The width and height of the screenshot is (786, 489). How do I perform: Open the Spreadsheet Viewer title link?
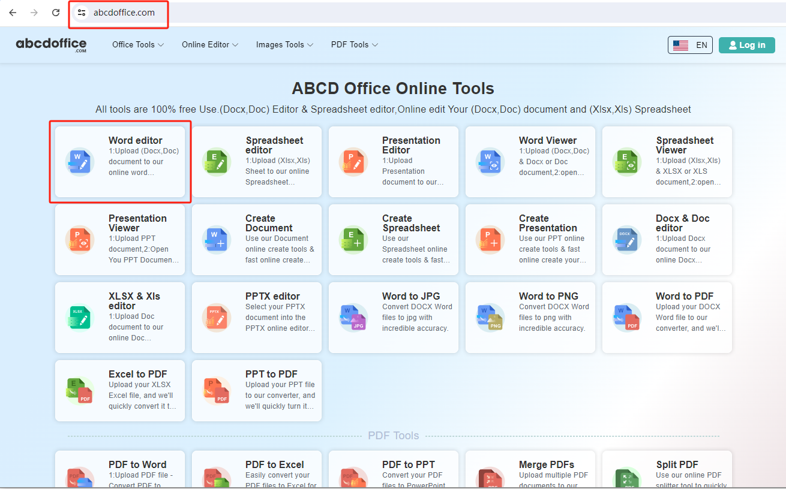(685, 146)
